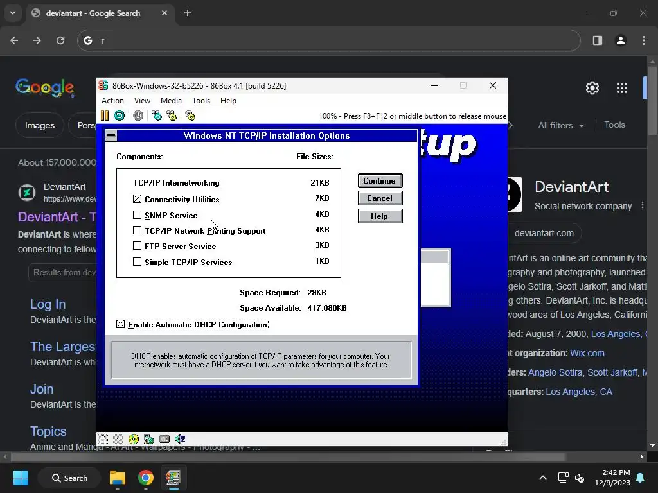Click the horizontal scrollbar in Chrome
The width and height of the screenshot is (658, 493).
coord(288,456)
